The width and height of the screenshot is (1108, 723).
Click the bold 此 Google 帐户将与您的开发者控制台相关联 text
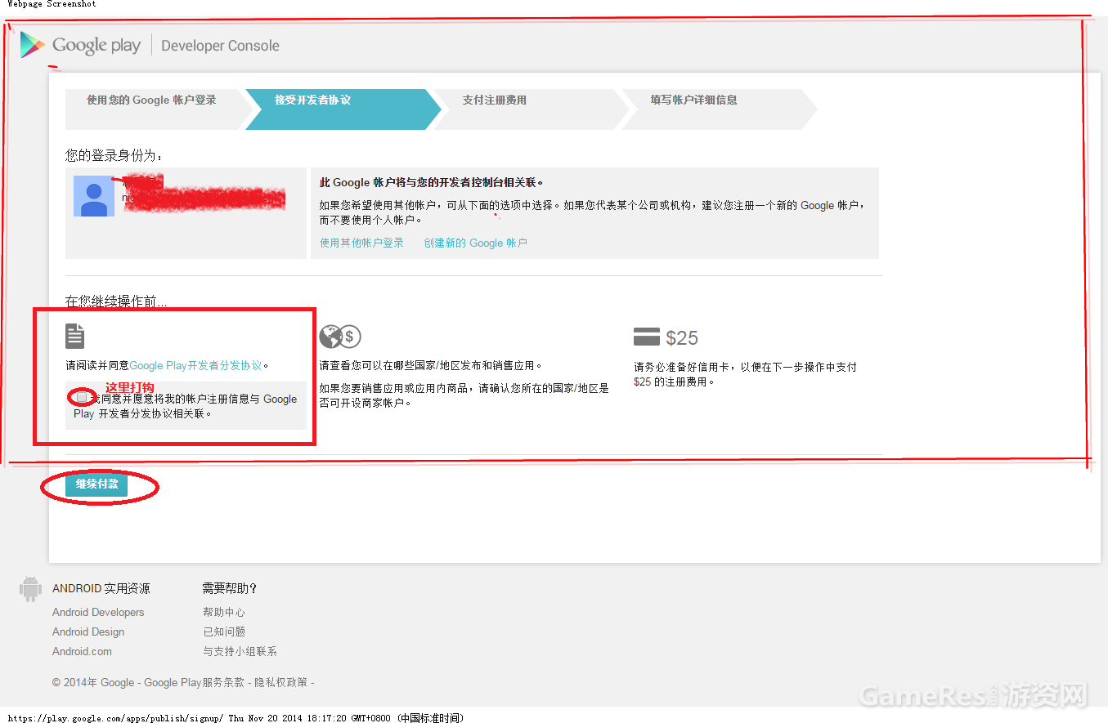[x=432, y=182]
